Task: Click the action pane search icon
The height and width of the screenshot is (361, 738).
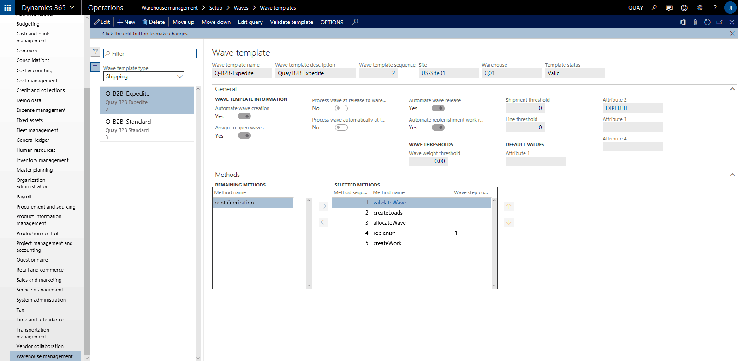Action: click(355, 22)
